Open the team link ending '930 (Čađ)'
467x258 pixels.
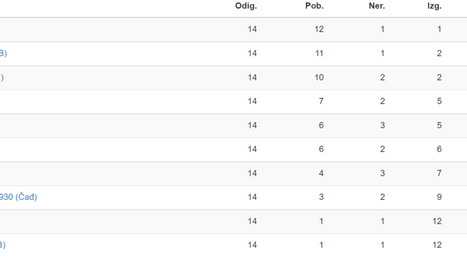coord(18,197)
